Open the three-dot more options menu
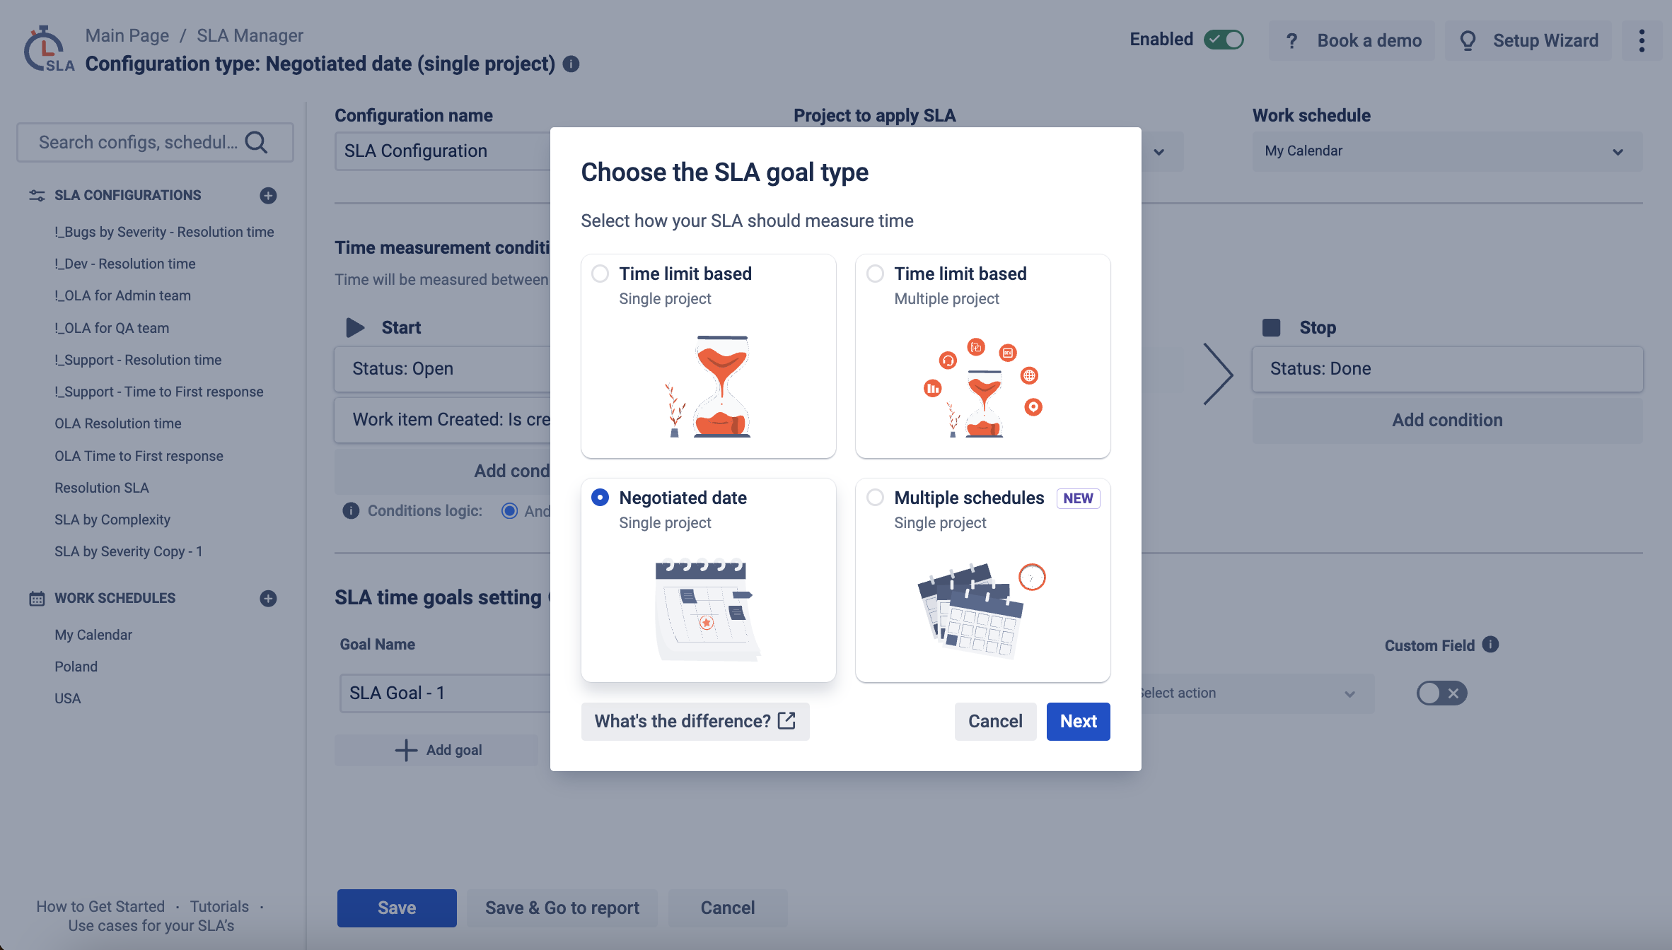1672x950 pixels. [x=1642, y=40]
